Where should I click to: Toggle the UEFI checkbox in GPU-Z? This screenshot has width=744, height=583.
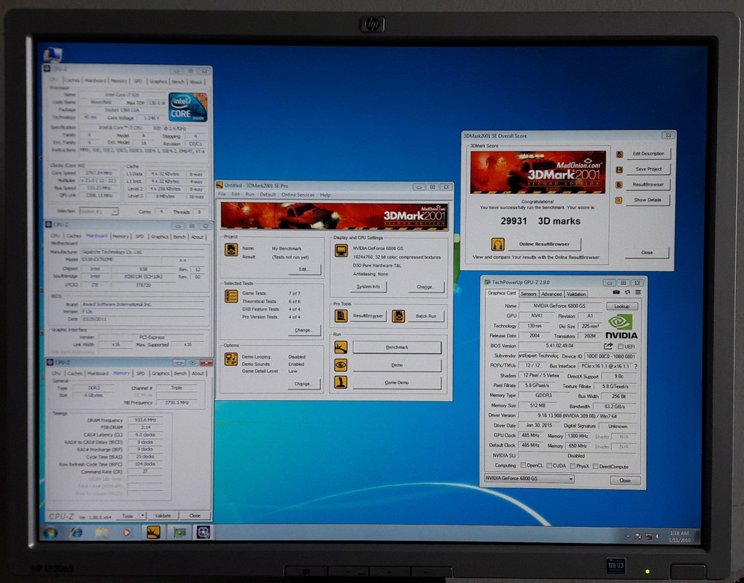621,346
